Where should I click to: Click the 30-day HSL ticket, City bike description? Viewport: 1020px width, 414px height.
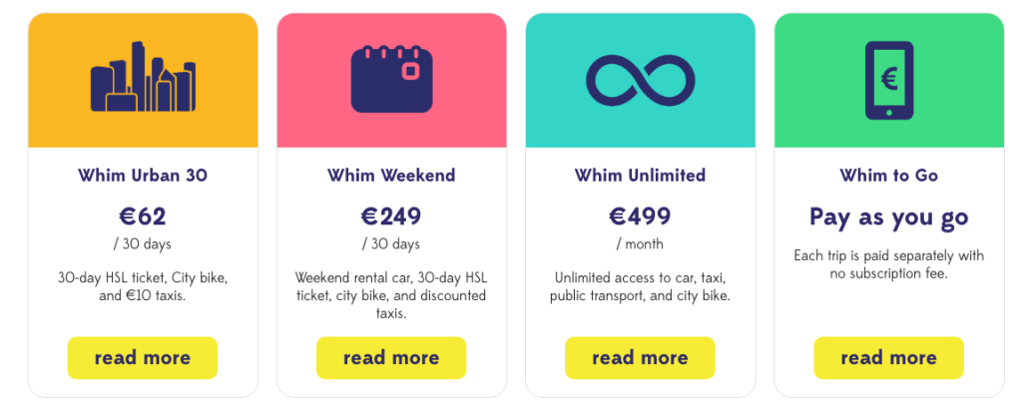point(143,286)
